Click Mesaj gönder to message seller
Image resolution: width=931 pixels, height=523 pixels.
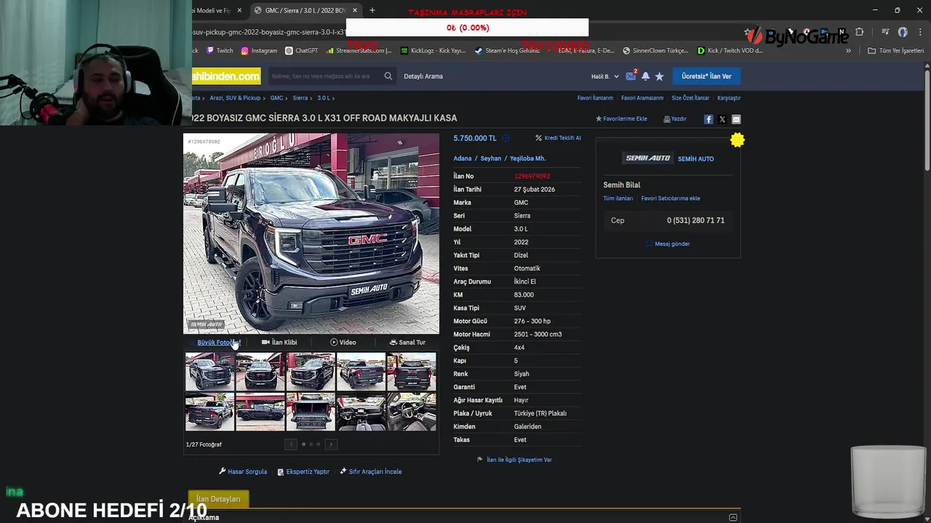click(x=668, y=244)
